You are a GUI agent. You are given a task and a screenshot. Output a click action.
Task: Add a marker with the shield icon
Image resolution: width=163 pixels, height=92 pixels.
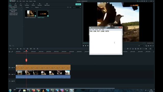130,49
